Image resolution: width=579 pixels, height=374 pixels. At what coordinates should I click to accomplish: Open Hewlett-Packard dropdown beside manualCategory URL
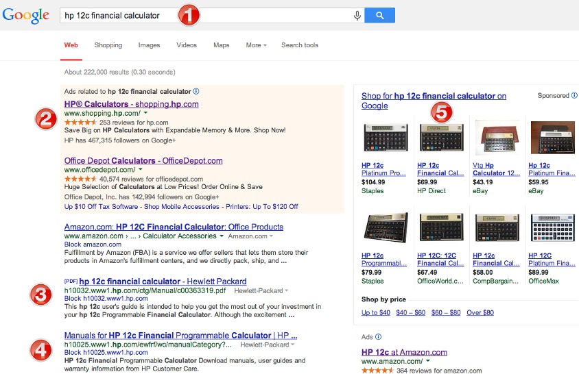tap(268, 345)
